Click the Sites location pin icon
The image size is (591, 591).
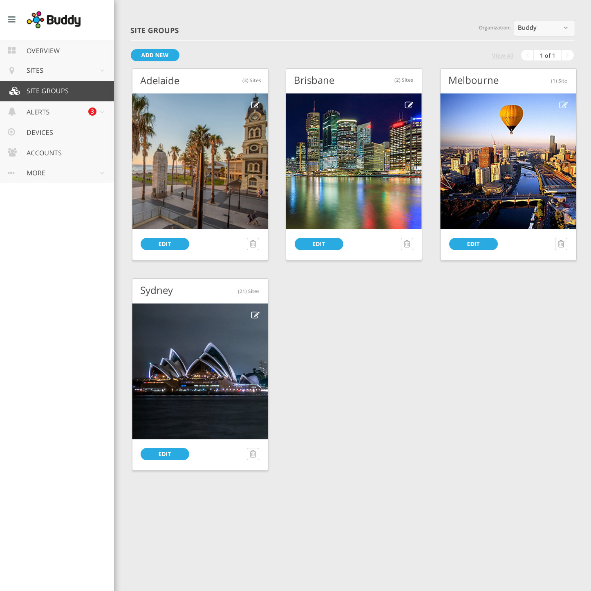(12, 70)
